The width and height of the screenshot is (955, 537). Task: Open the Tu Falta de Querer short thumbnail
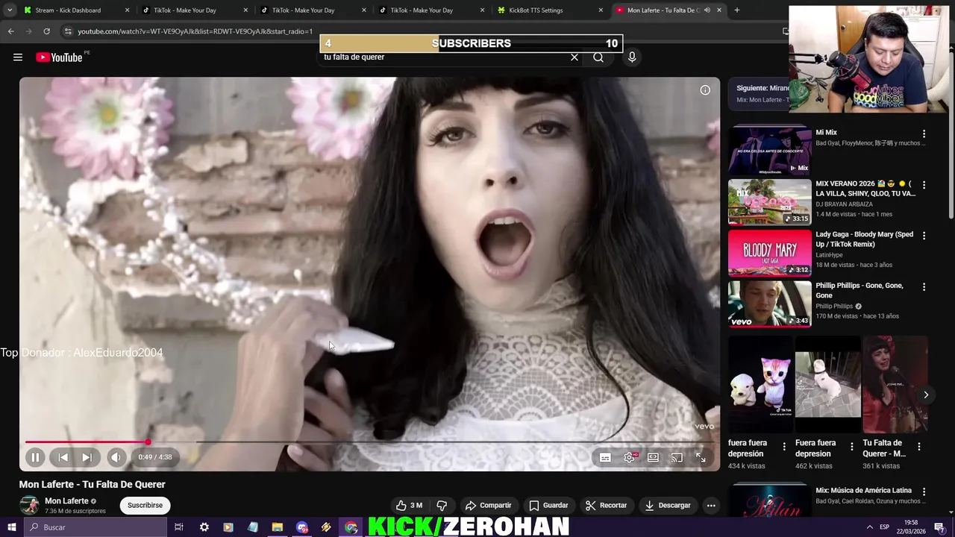pos(895,384)
